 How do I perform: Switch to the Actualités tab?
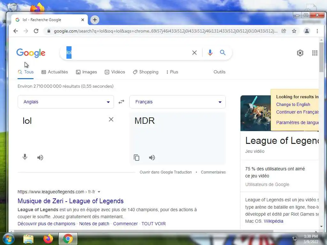(55, 72)
